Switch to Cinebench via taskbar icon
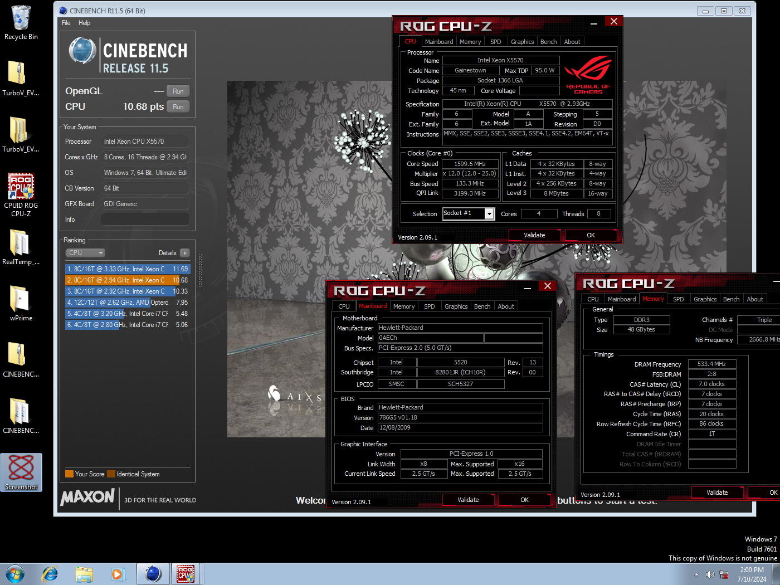 pyautogui.click(x=153, y=574)
